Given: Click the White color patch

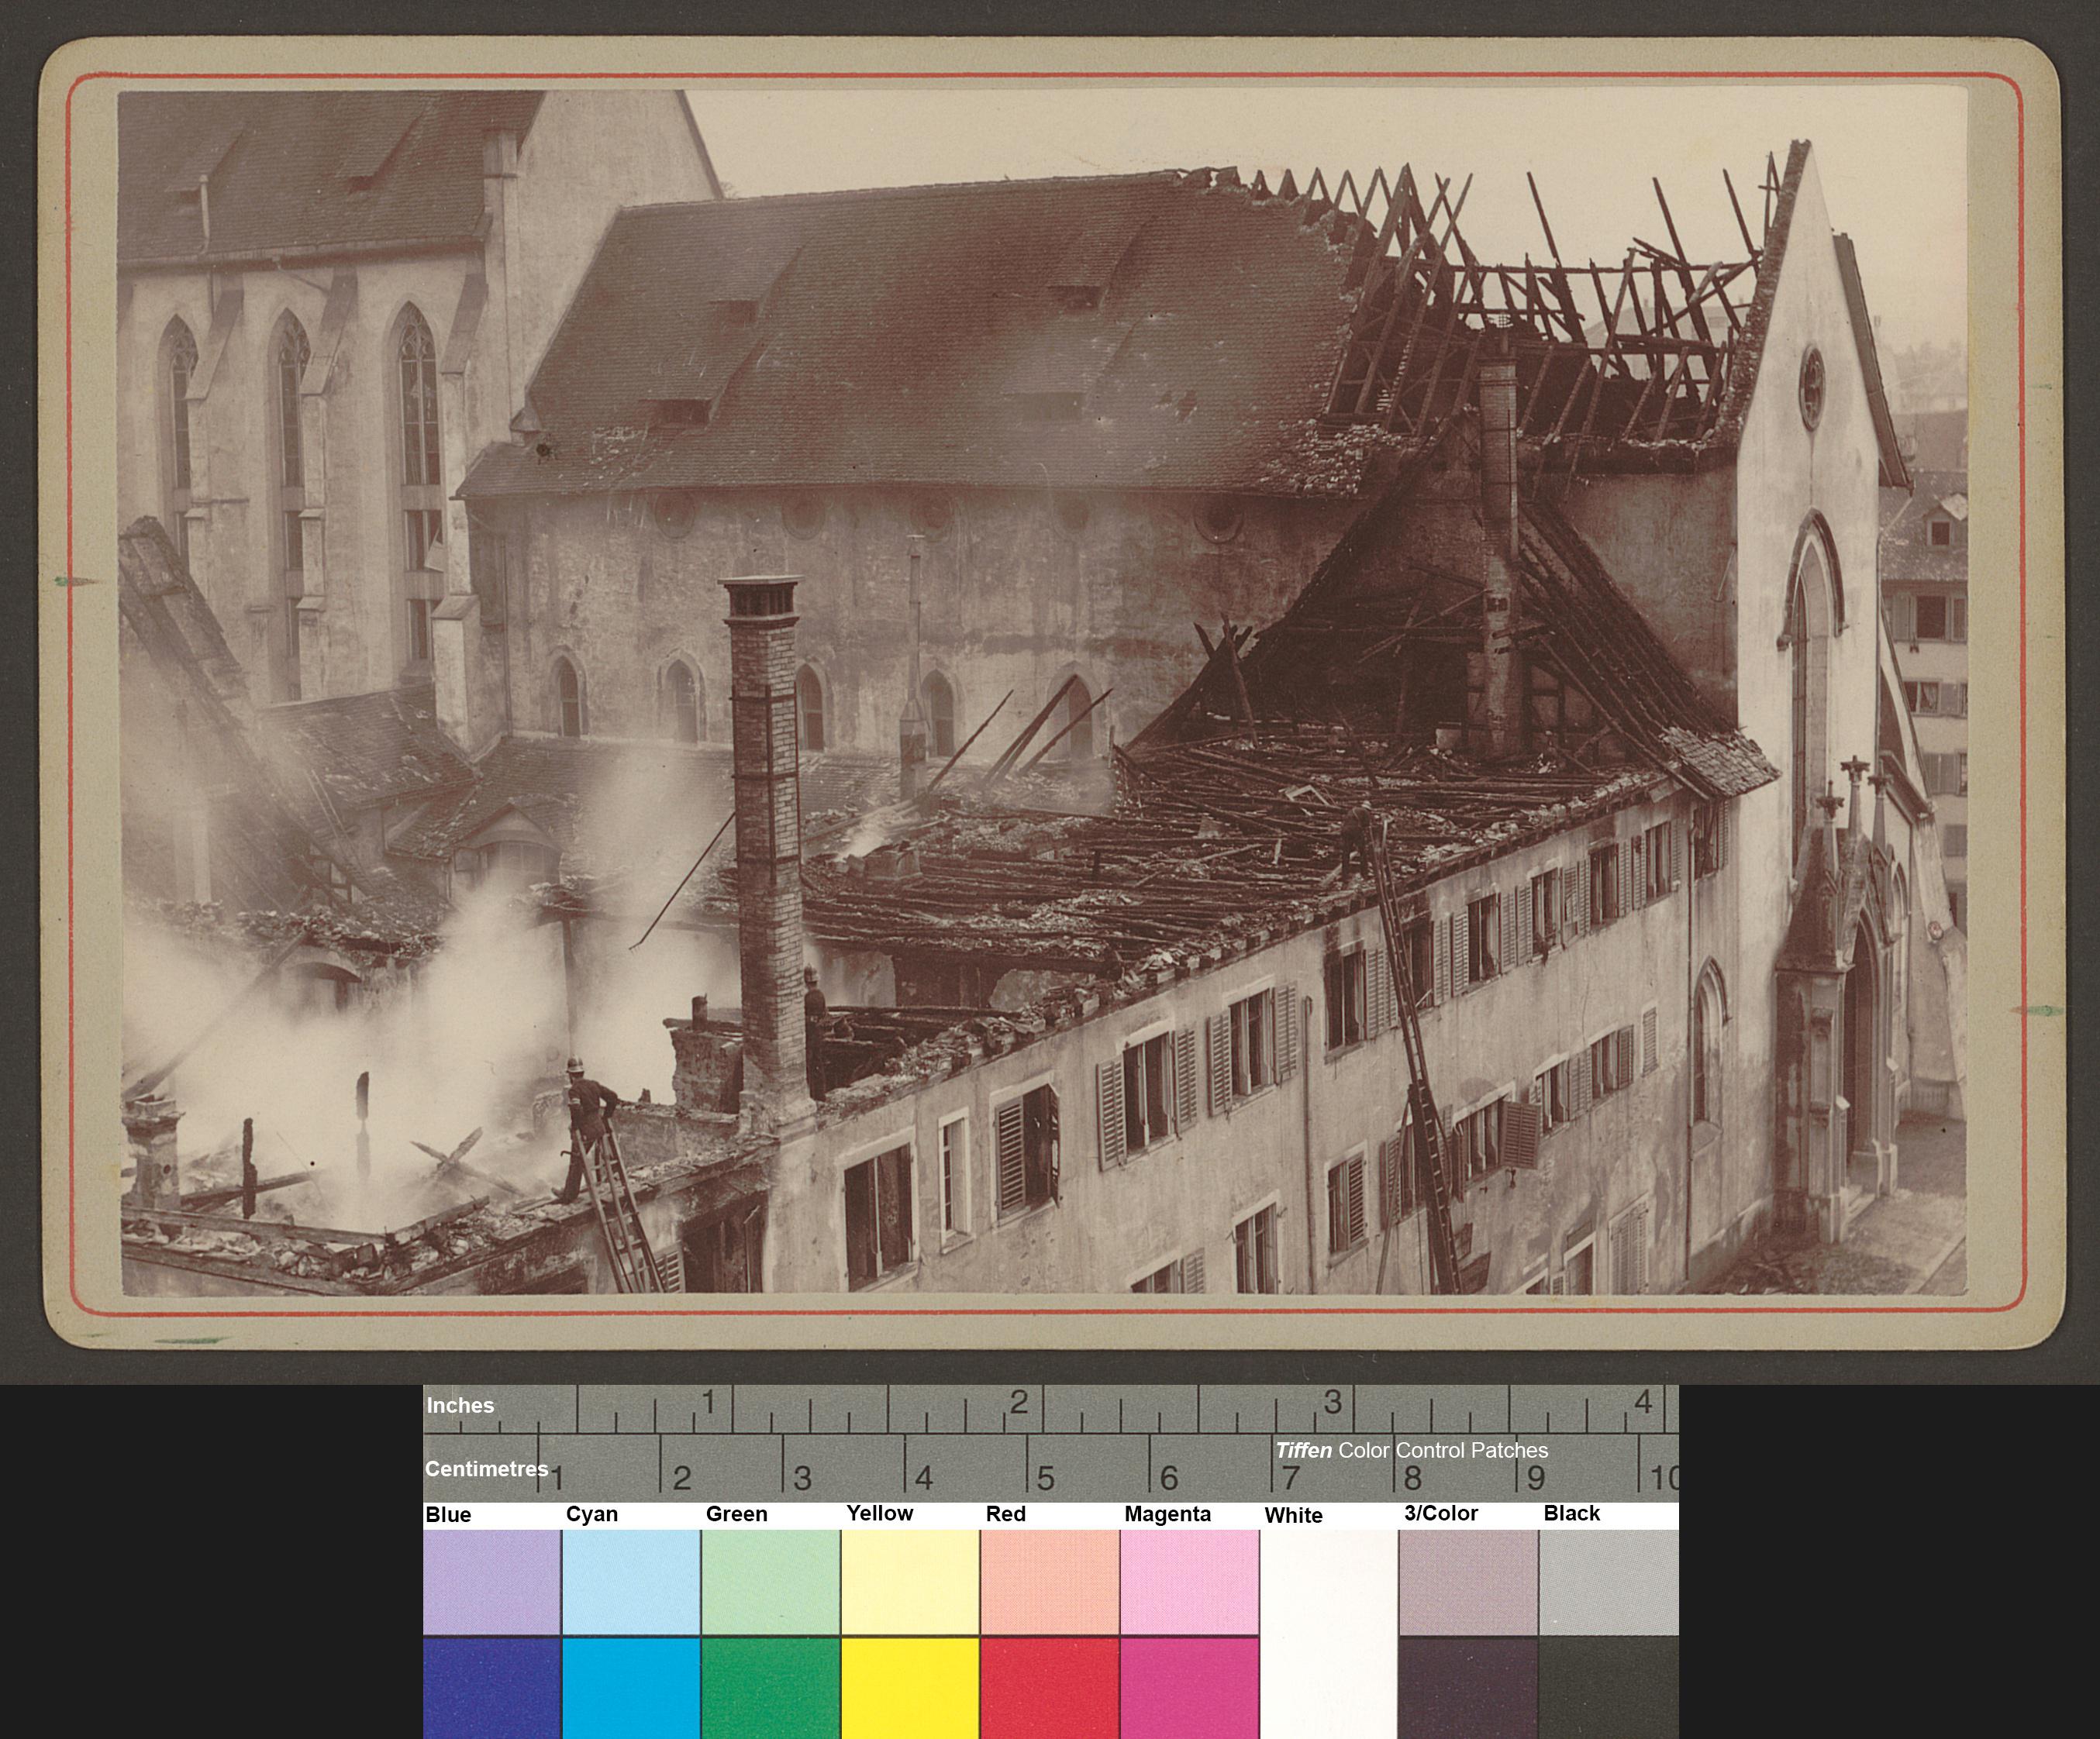Looking at the screenshot, I should click(1328, 1634).
